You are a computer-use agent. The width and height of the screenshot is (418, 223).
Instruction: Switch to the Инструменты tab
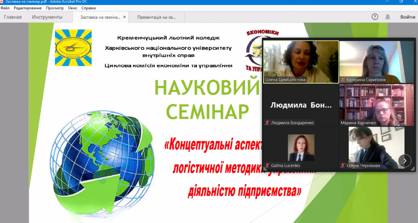(x=47, y=17)
